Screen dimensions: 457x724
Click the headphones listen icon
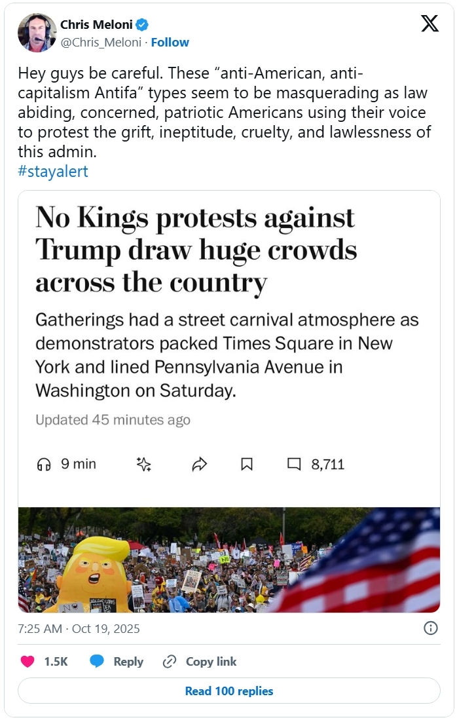(44, 465)
